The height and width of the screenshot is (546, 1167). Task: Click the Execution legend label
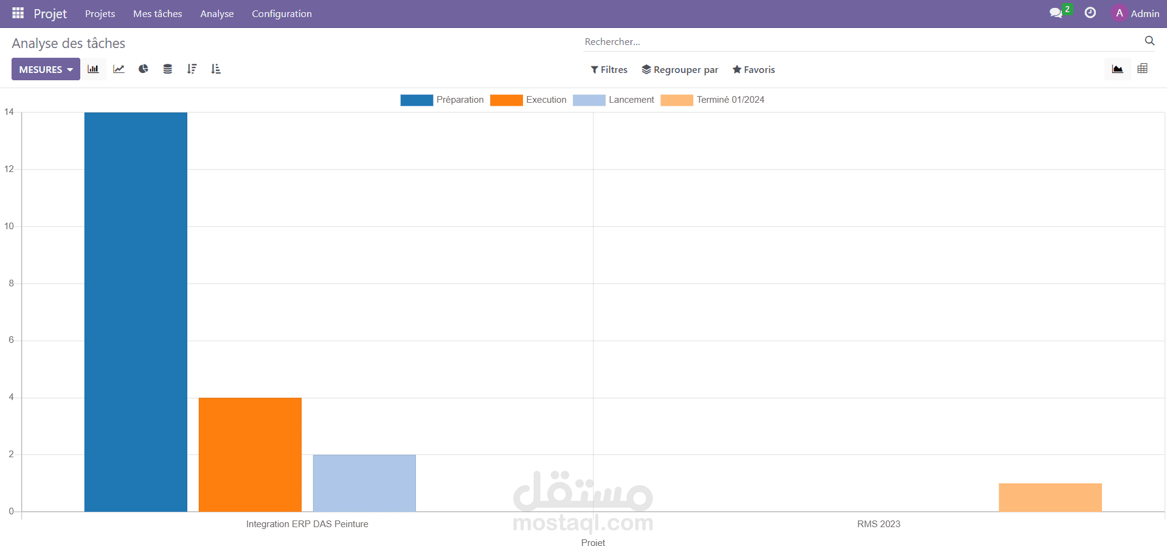coord(546,100)
